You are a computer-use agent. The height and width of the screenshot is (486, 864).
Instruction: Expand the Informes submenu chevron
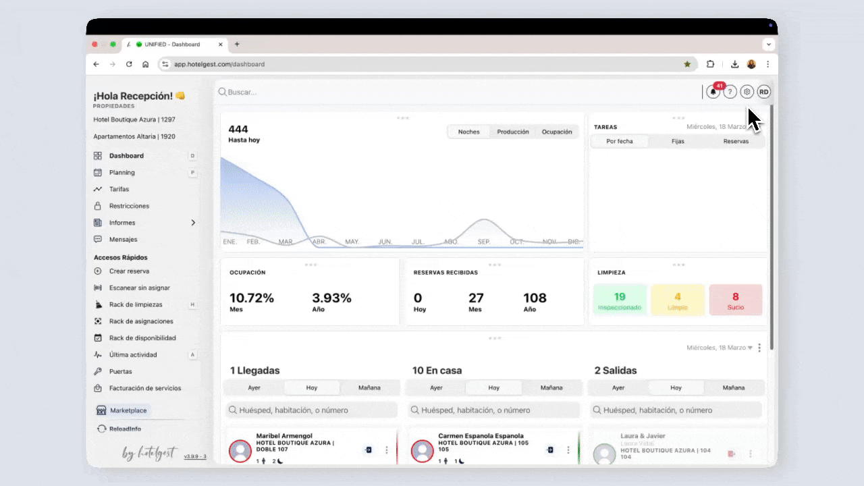click(x=193, y=223)
